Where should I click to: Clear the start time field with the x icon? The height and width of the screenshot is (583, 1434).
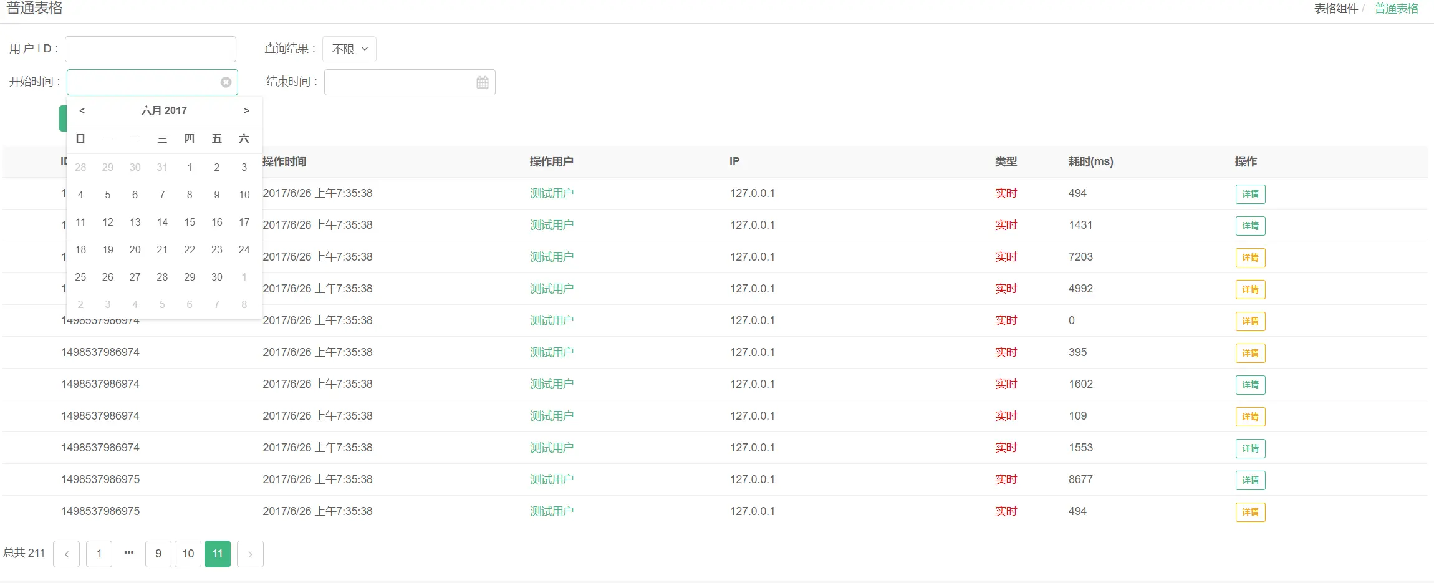click(226, 82)
